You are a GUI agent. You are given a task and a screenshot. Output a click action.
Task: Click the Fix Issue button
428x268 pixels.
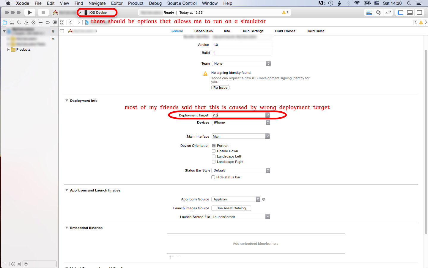220,88
